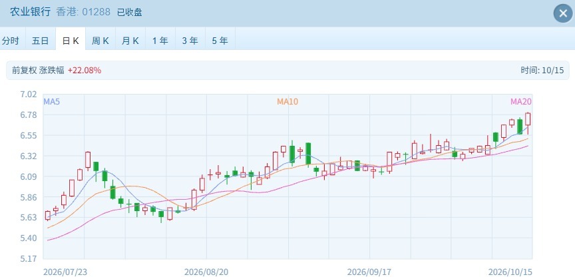Show the 5年 five-year chart
The height and width of the screenshot is (277, 575).
[220, 41]
